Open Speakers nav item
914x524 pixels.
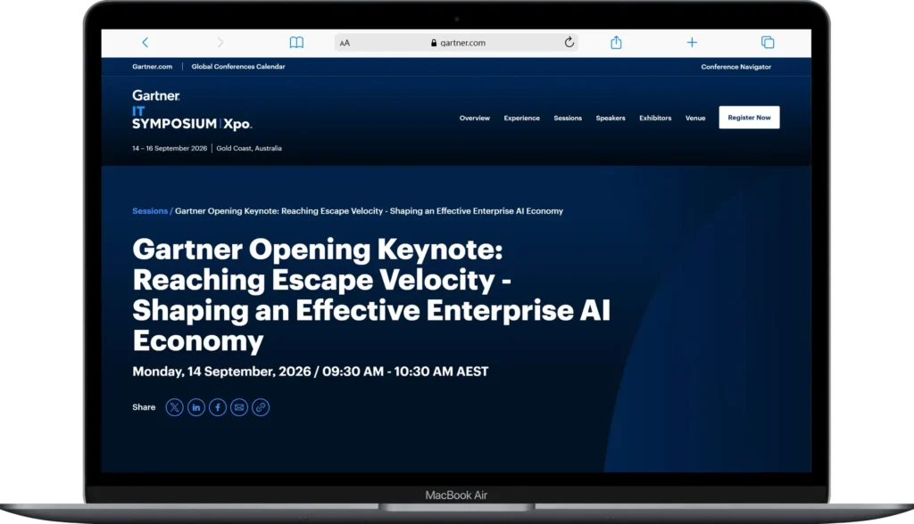[x=611, y=118]
